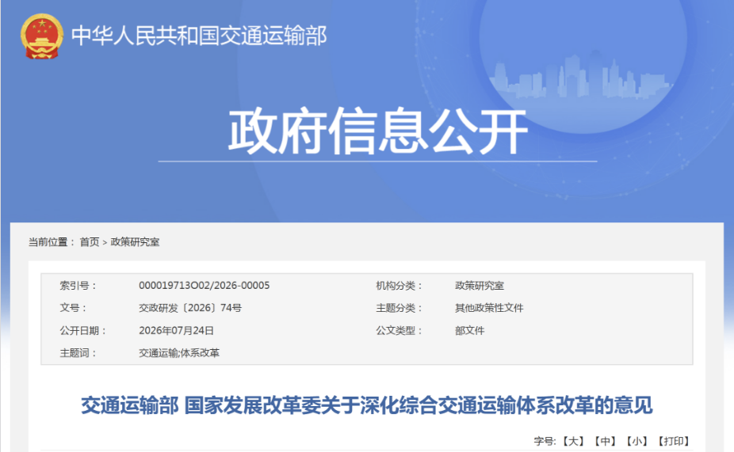The width and height of the screenshot is (734, 452).
Task: Click the 文号 label
Action: pos(73,308)
